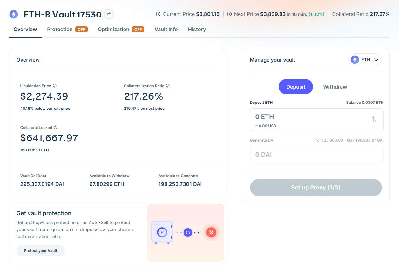Click the 198,253.7301 DAI available to generate
Viewport: 399px width, 272px height.
coord(180,184)
